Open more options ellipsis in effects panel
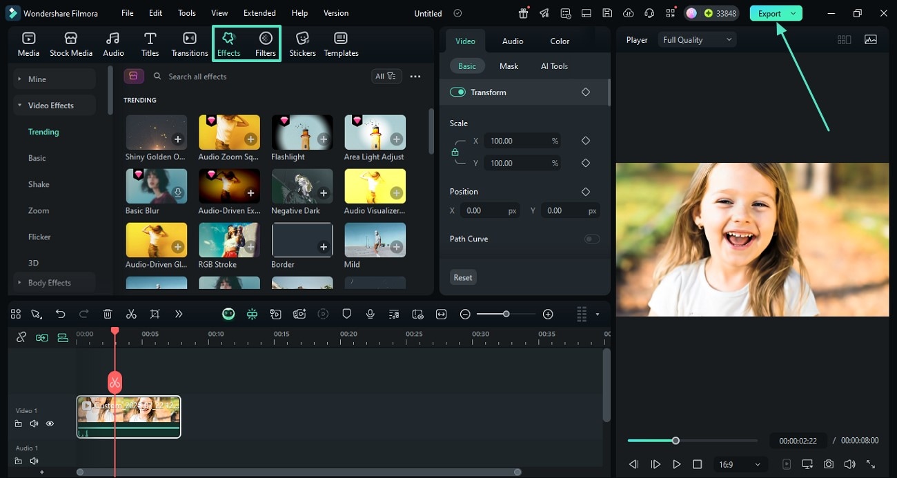 [415, 77]
